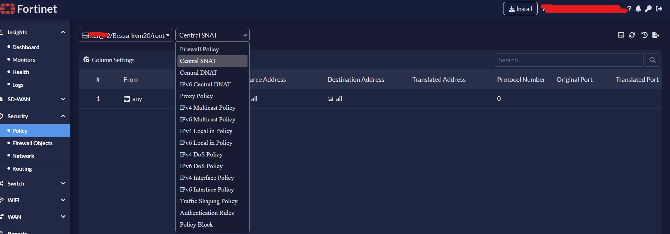The width and height of the screenshot is (670, 234).
Task: Click the logout icon in top bar
Action: pyautogui.click(x=659, y=9)
